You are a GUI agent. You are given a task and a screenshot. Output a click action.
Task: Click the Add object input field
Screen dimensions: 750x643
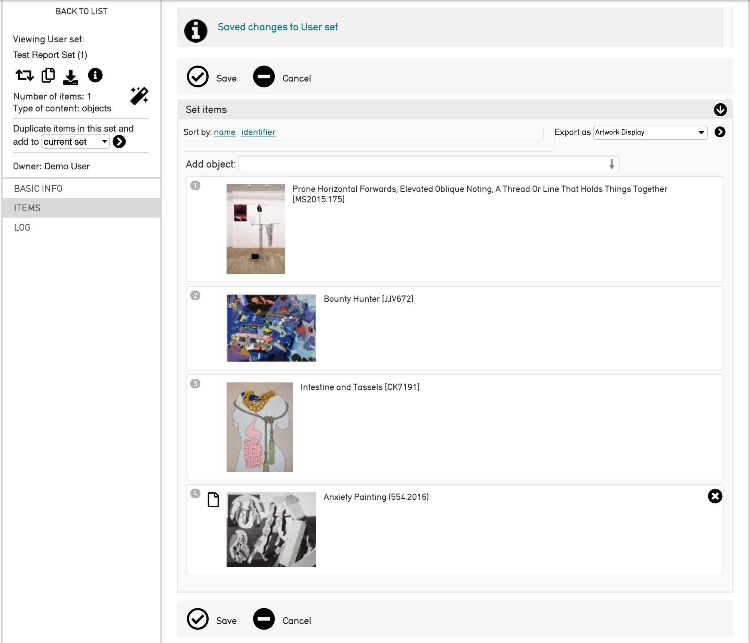[x=422, y=164]
